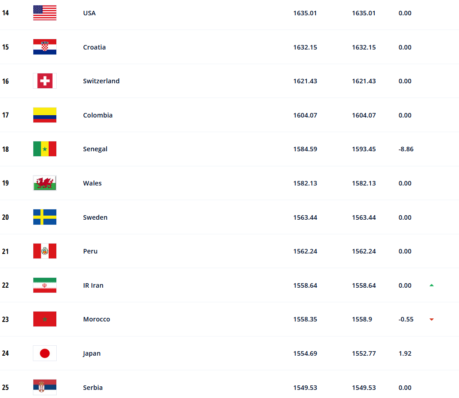Click the Senegal country name
This screenshot has height=398, width=459.
pyautogui.click(x=95, y=149)
